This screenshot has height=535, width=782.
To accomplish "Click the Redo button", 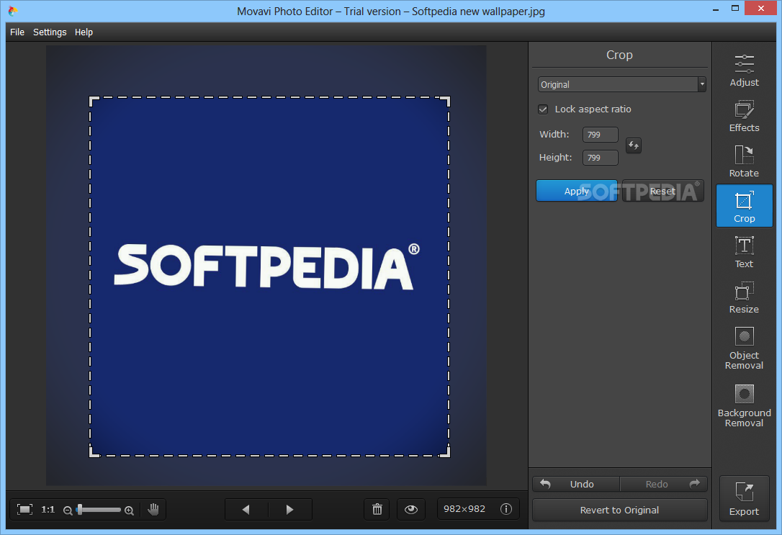I will pos(664,484).
